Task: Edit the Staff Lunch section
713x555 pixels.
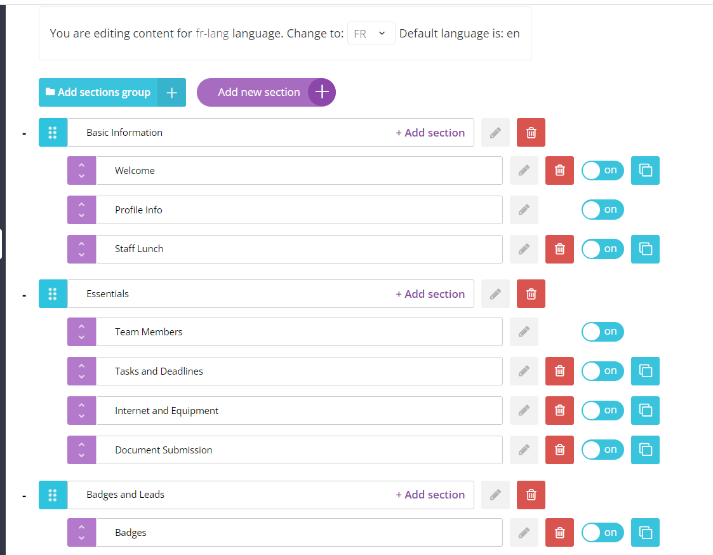Action: pyautogui.click(x=524, y=250)
